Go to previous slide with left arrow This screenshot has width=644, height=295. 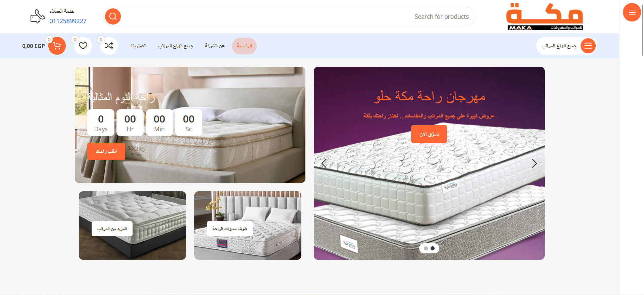tap(324, 163)
